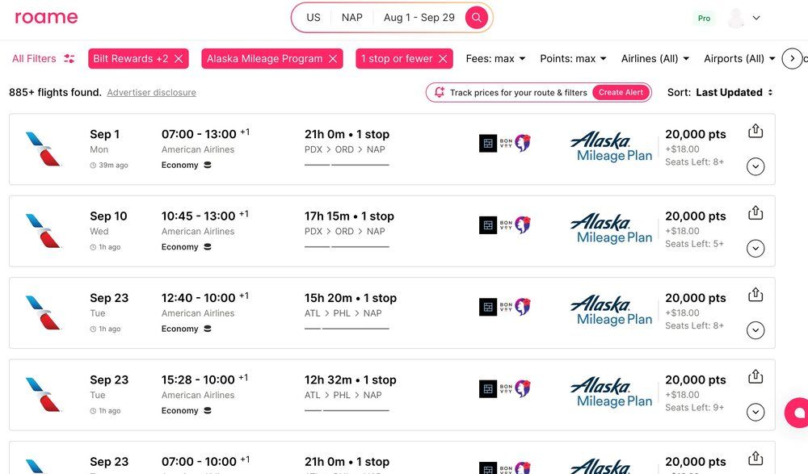Open the Points: max dropdown
The width and height of the screenshot is (808, 474).
[573, 59]
